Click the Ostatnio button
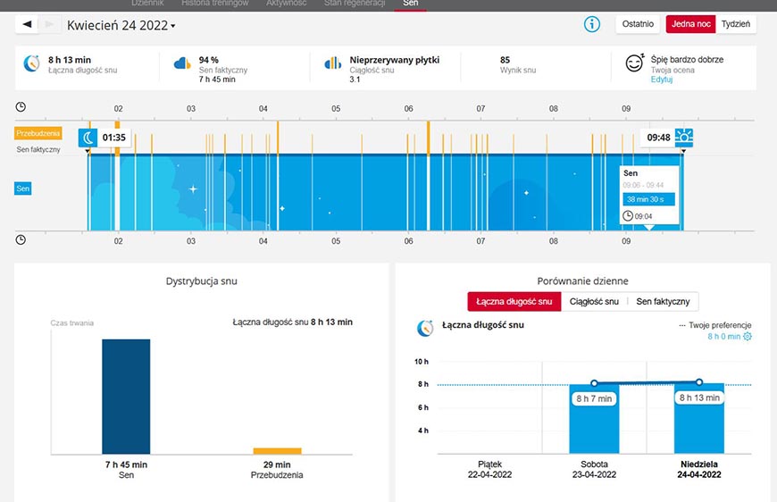This screenshot has width=777, height=502. click(x=638, y=24)
